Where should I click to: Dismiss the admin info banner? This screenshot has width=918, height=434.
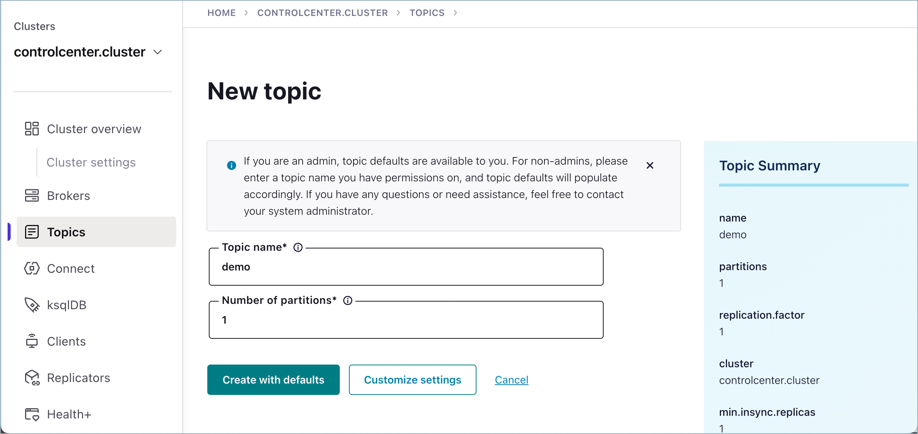pos(650,165)
